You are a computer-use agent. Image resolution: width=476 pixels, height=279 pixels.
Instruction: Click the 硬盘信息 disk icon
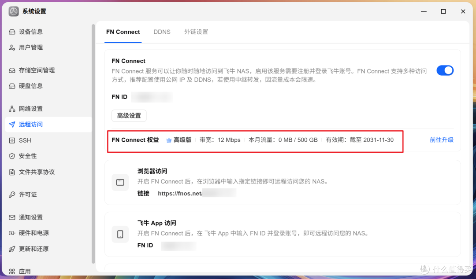pyautogui.click(x=12, y=86)
